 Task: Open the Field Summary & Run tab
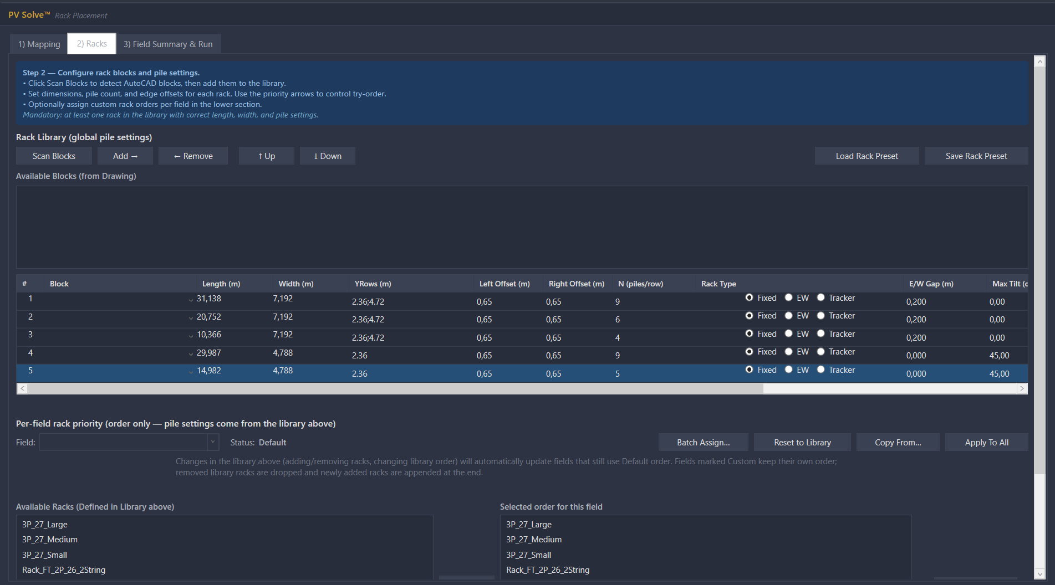[x=168, y=44]
